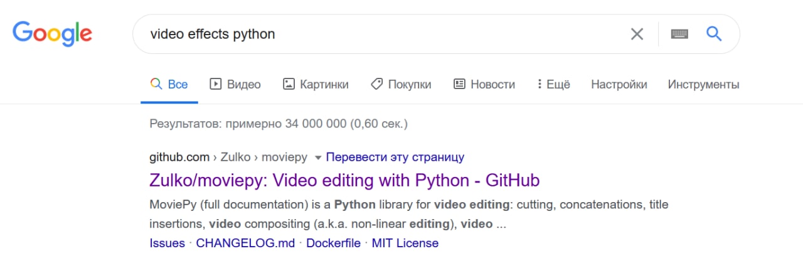Select the Все tab

[169, 84]
